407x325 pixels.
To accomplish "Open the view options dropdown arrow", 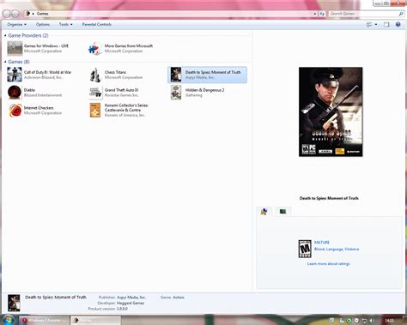I will coord(376,25).
